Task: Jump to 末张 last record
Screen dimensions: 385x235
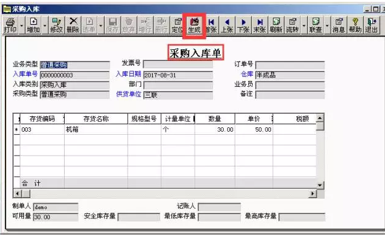Action: [260, 25]
